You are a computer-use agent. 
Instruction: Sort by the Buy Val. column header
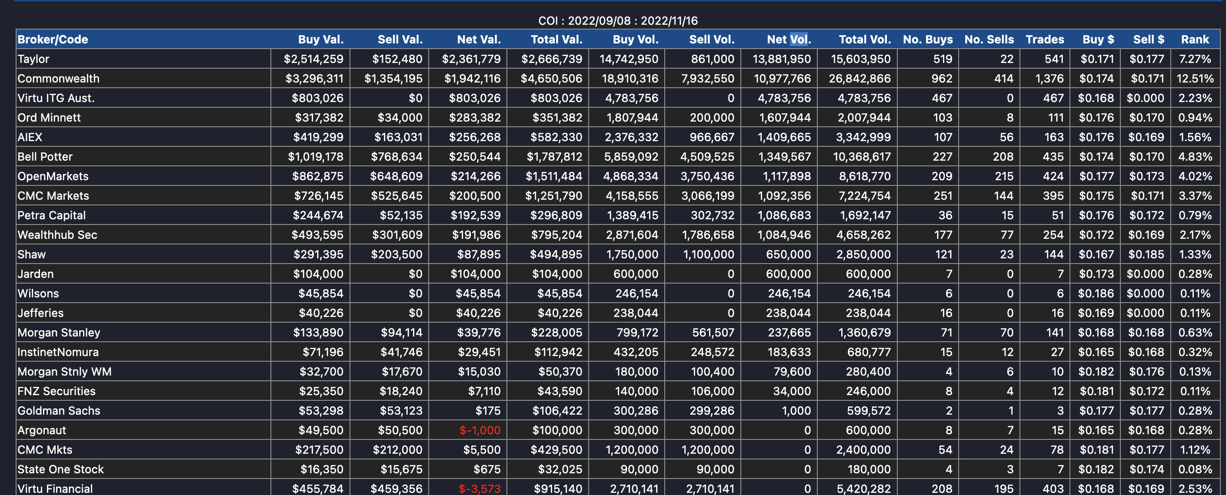click(x=321, y=40)
